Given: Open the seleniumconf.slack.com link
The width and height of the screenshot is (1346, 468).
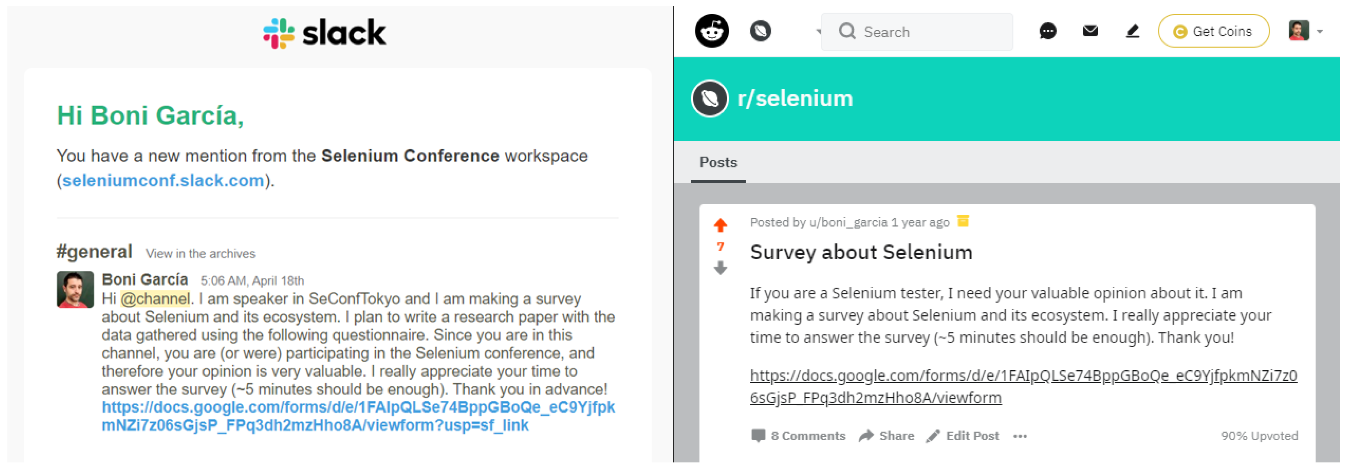Looking at the screenshot, I should (x=163, y=180).
